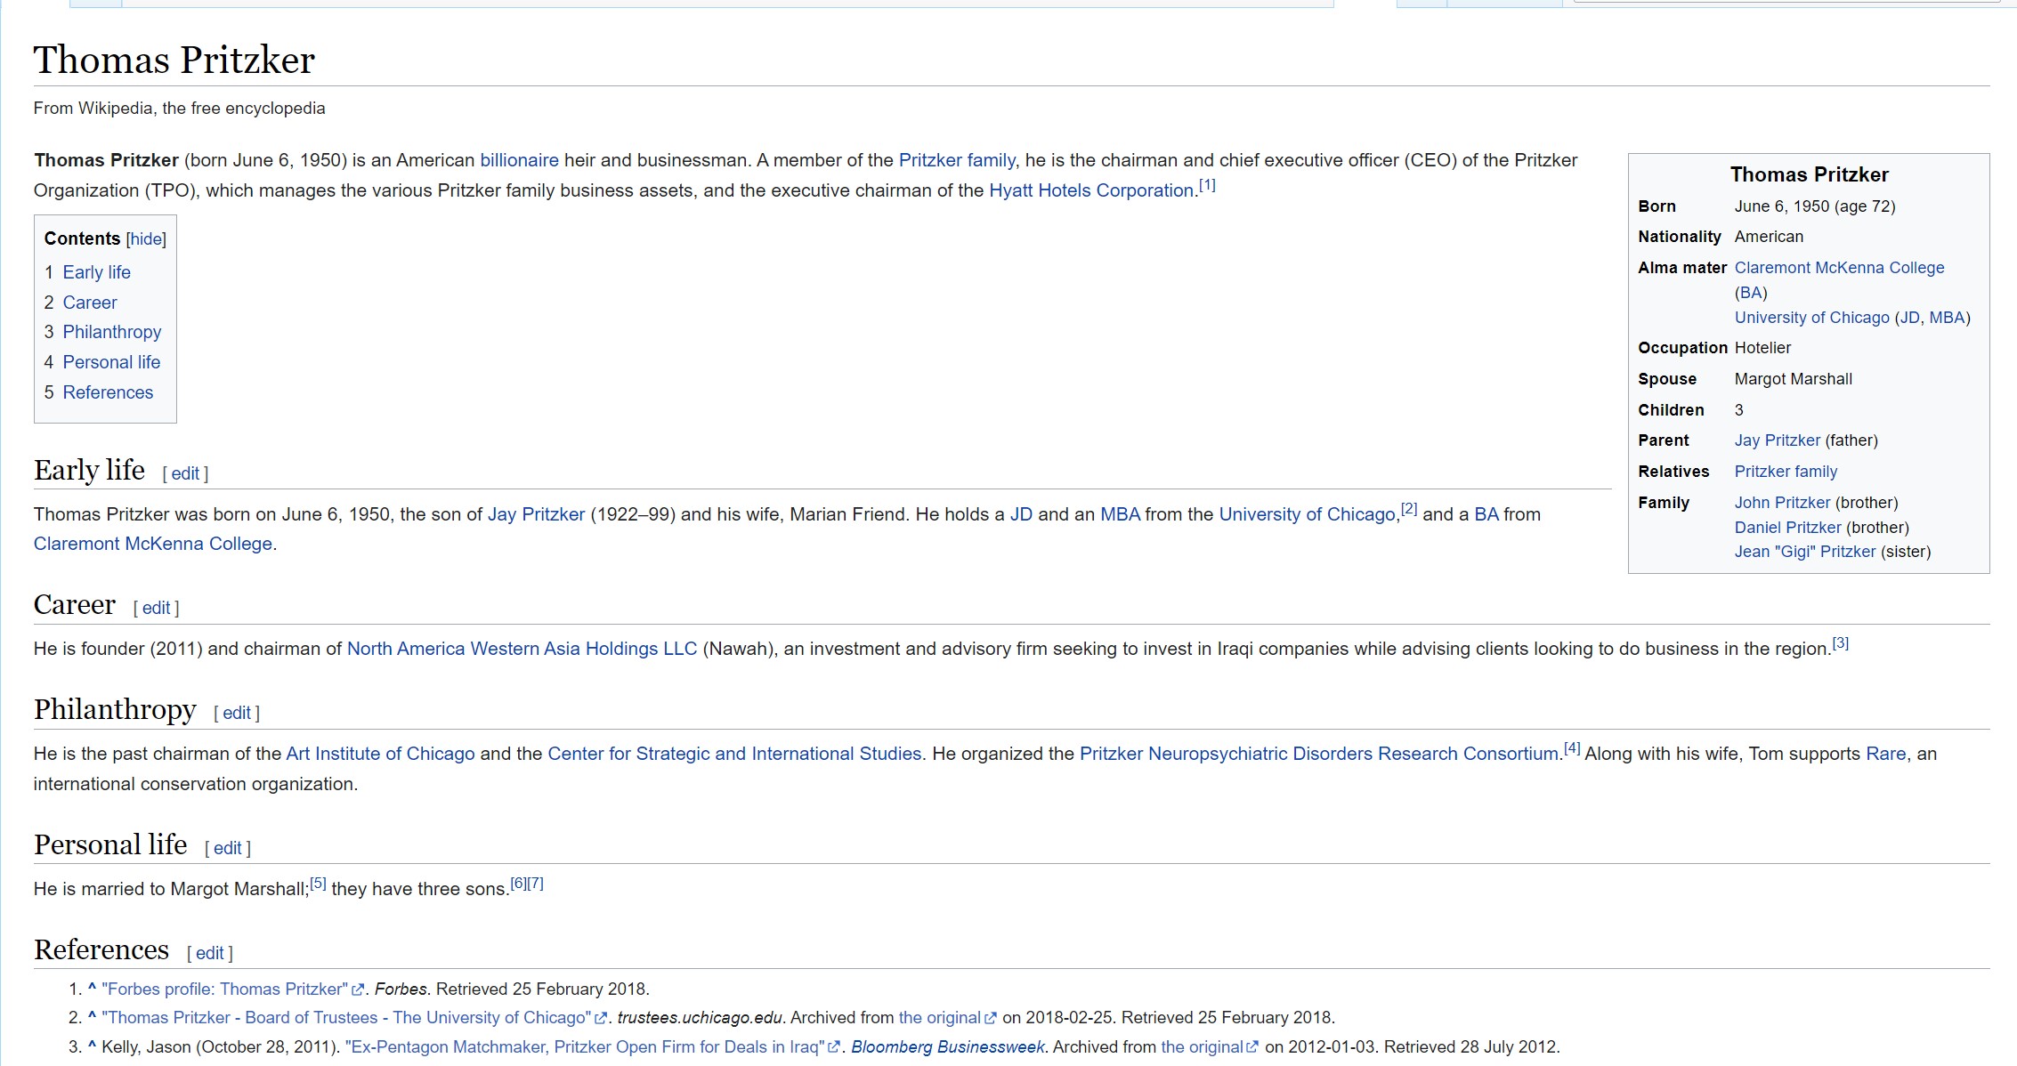Open 'the original' archive link in reference 3
Screen dimensions: 2017x1066
pyautogui.click(x=1202, y=1047)
